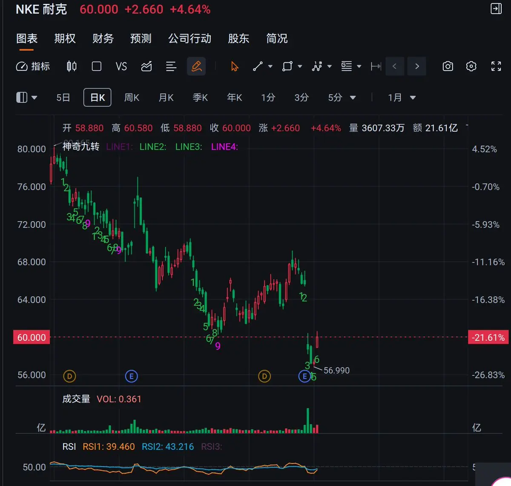
Task: Select the 周K weekly period
Action: [132, 98]
